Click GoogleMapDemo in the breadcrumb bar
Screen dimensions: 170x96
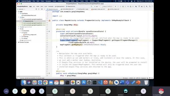(22, 6)
